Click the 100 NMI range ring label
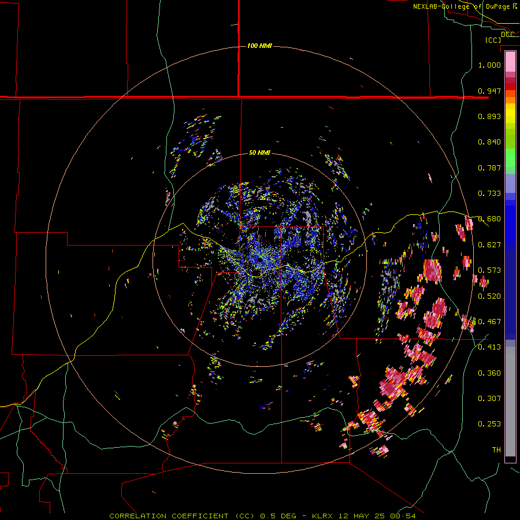Screen dimensions: 520x520 [x=259, y=46]
